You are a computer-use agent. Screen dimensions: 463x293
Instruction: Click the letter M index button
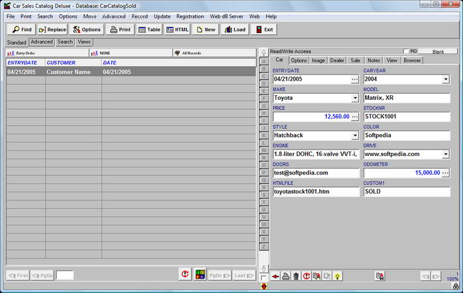[264, 150]
